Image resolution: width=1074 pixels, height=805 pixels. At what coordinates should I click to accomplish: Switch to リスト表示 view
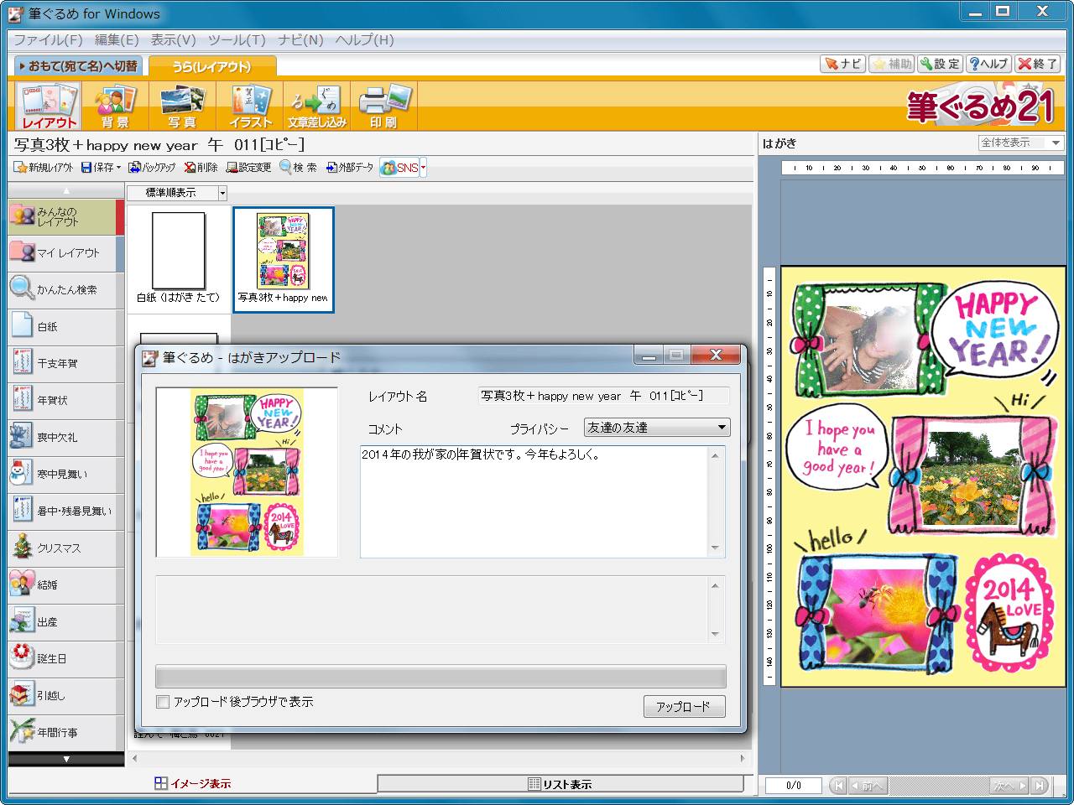coord(560,784)
